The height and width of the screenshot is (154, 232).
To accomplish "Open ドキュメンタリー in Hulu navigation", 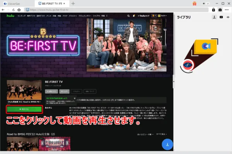I will click(85, 16).
